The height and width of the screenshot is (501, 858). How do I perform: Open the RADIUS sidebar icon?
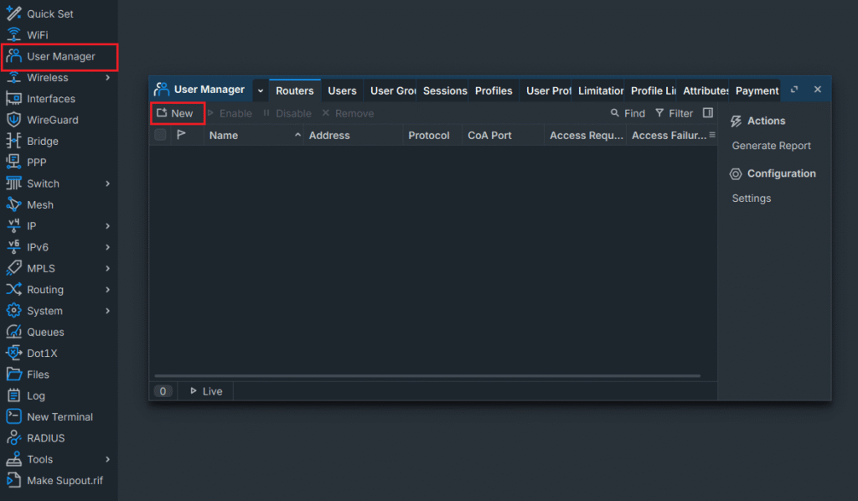[x=13, y=438]
